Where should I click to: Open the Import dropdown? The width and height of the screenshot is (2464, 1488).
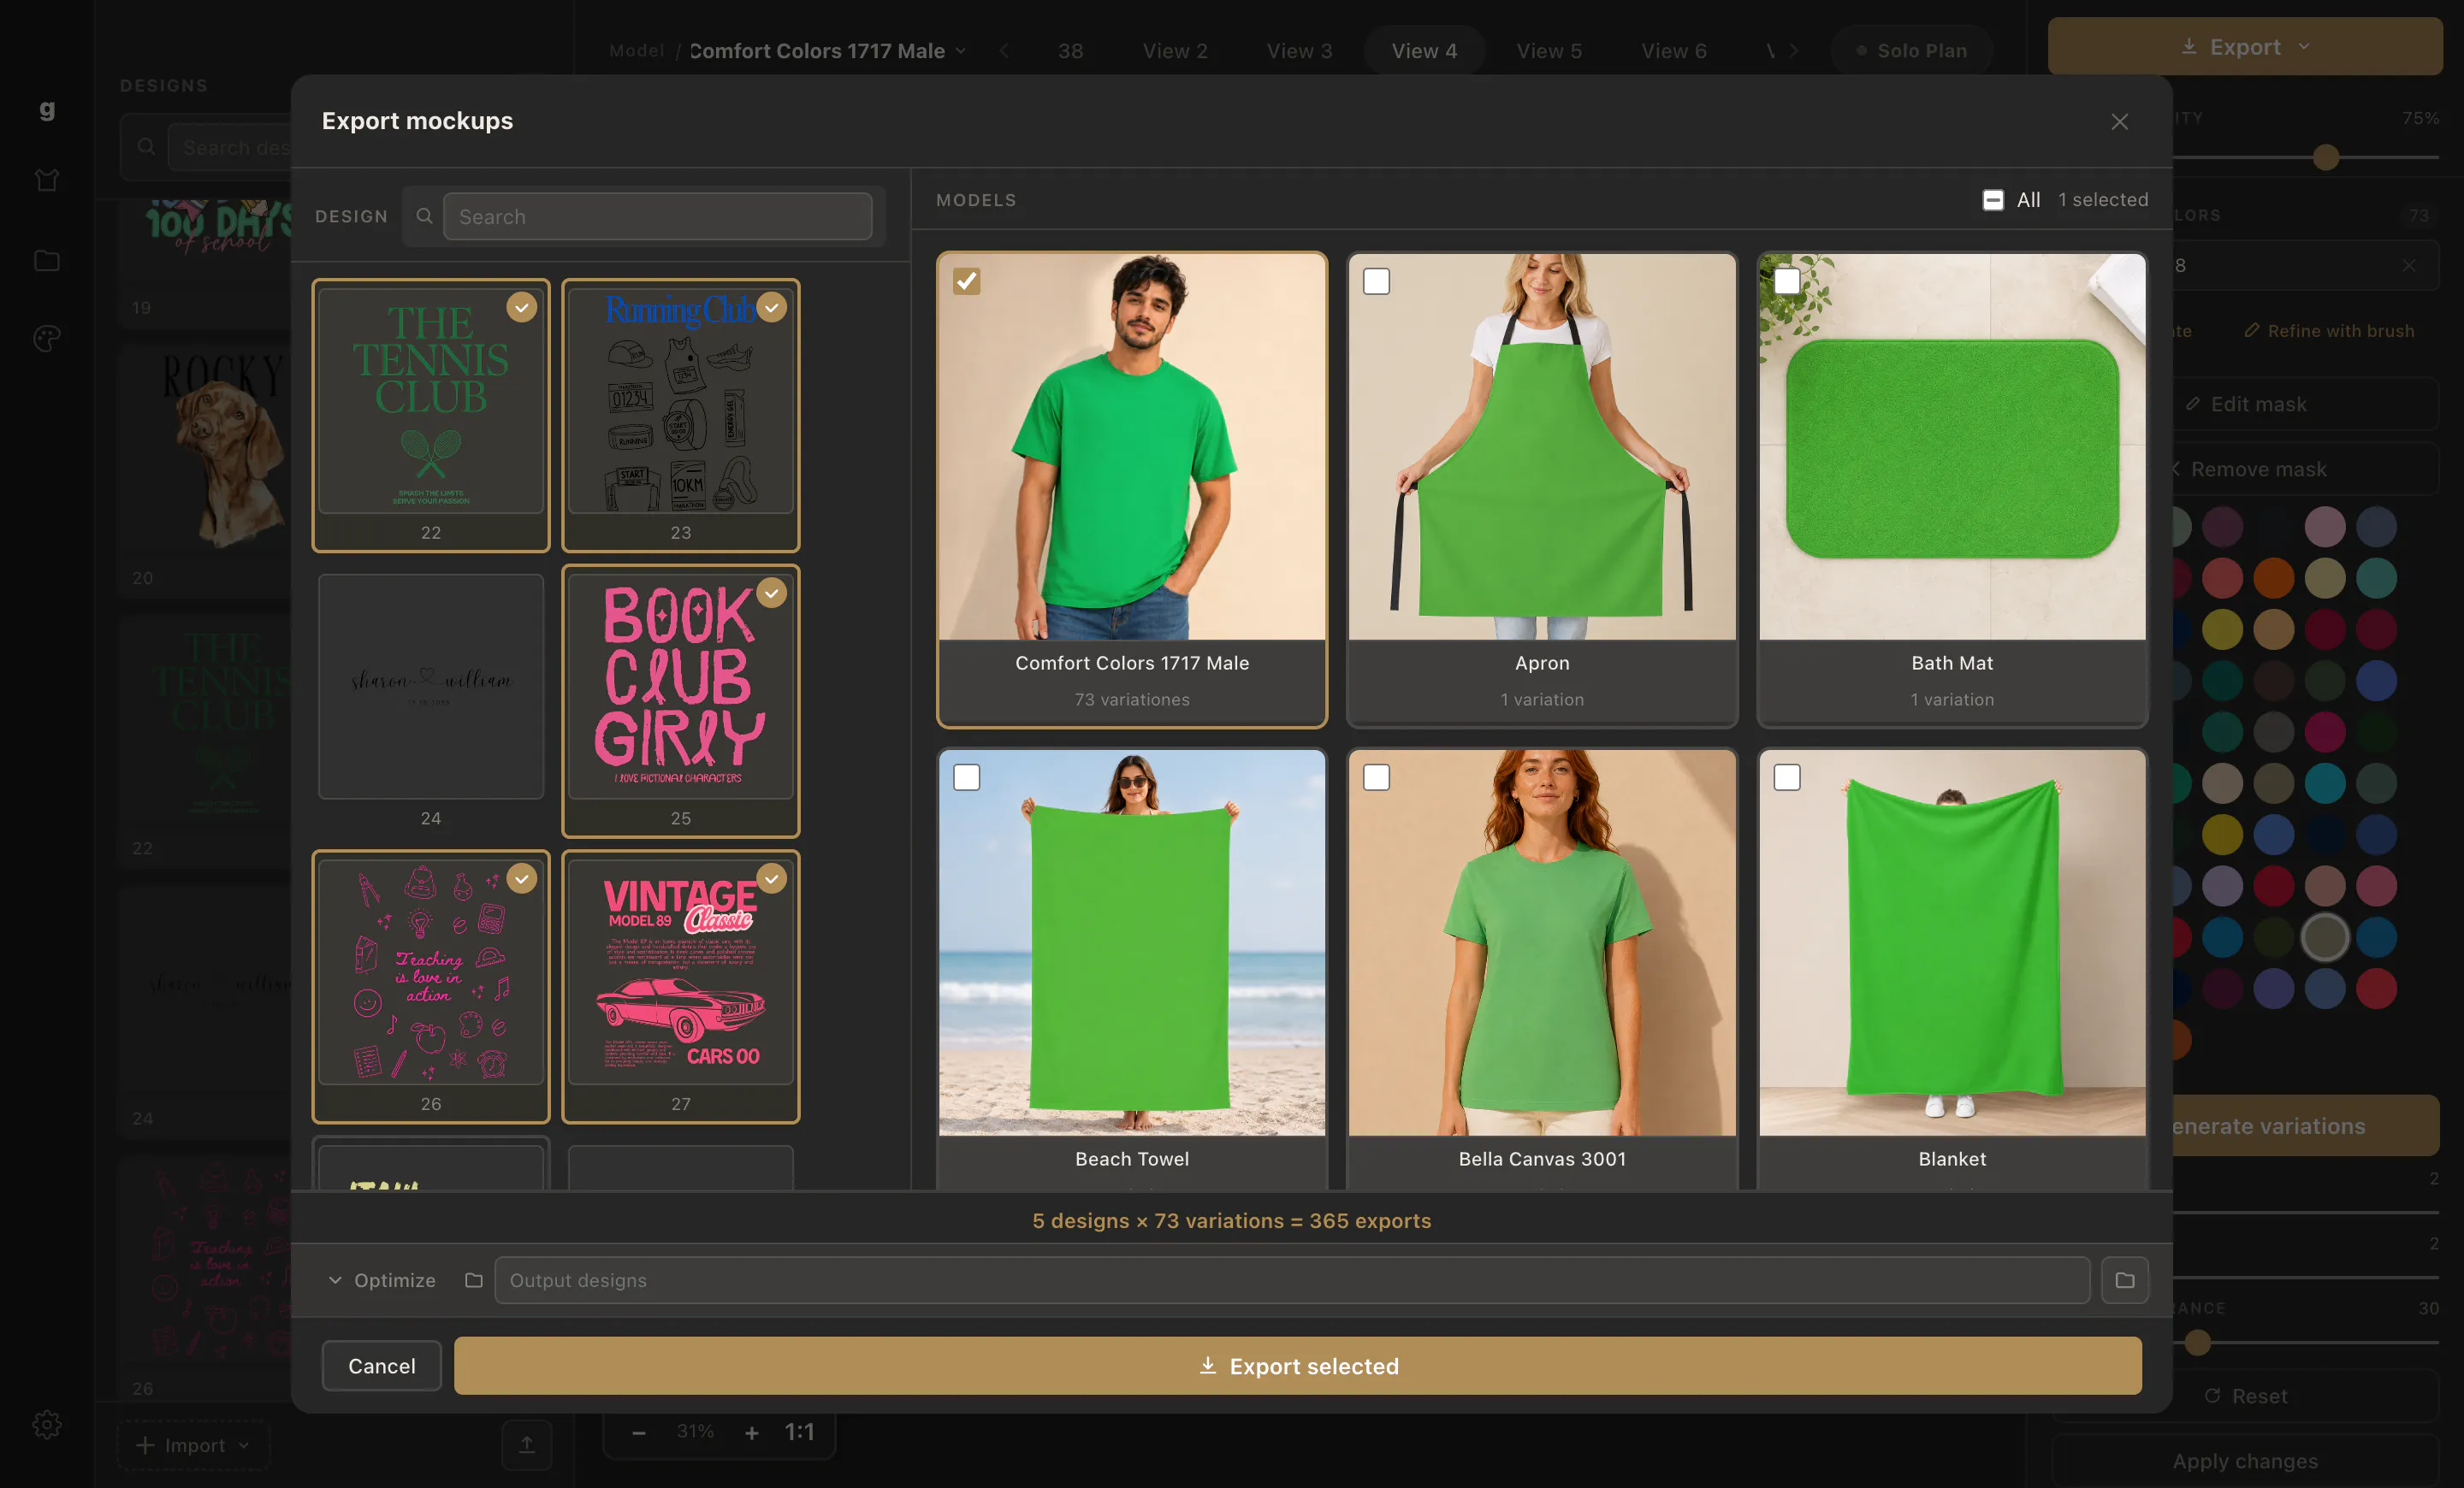coord(193,1445)
